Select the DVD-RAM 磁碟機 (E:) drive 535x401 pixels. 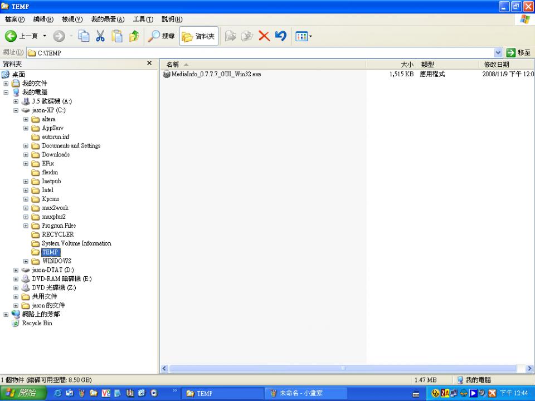(x=62, y=278)
